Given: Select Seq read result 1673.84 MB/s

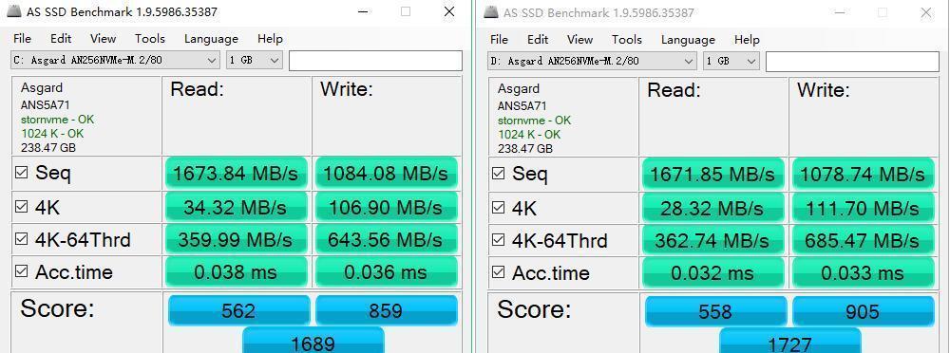Looking at the screenshot, I should (x=236, y=174).
